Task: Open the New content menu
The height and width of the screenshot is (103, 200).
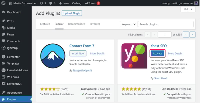Action: (64, 3)
